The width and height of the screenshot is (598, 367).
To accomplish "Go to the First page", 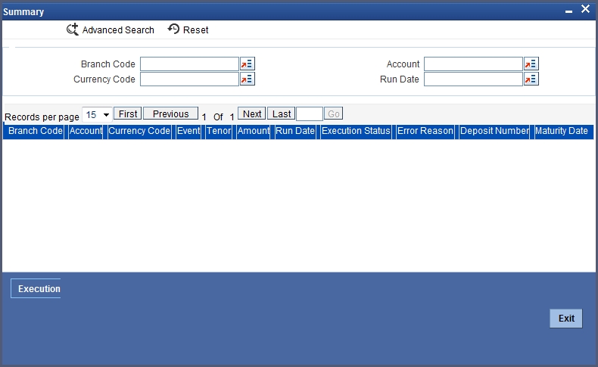I will [128, 114].
